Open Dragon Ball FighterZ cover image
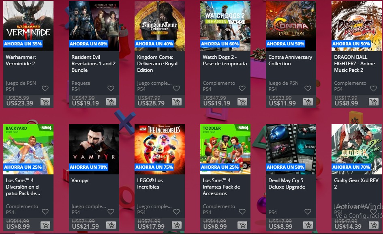The image size is (383, 234). [357, 26]
